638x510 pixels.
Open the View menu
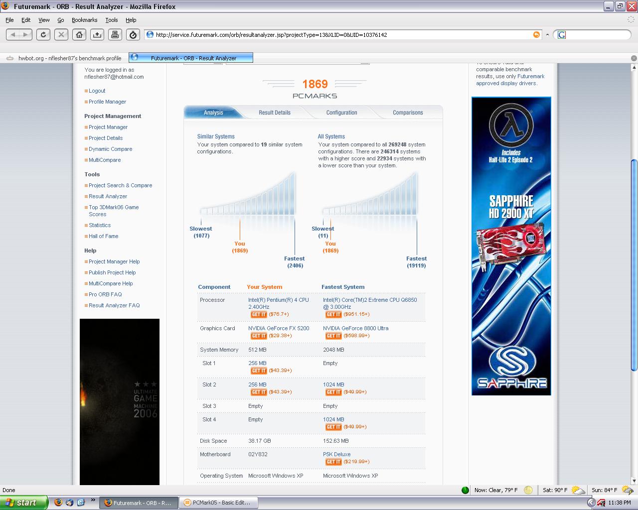(x=44, y=20)
